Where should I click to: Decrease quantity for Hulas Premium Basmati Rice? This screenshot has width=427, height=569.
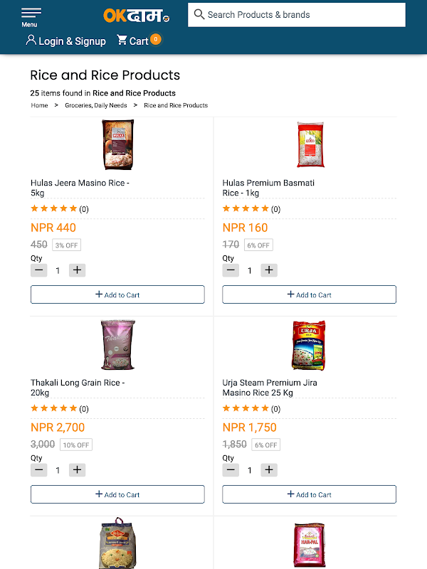click(231, 270)
